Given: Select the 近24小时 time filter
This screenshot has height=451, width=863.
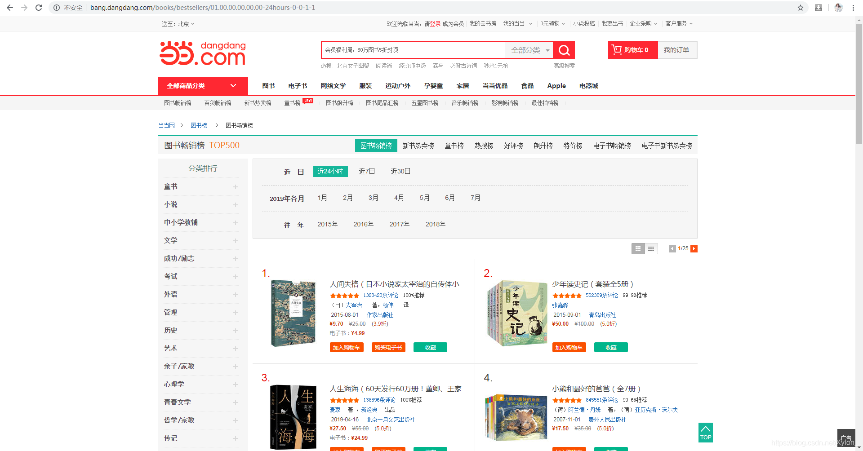Looking at the screenshot, I should tap(330, 171).
